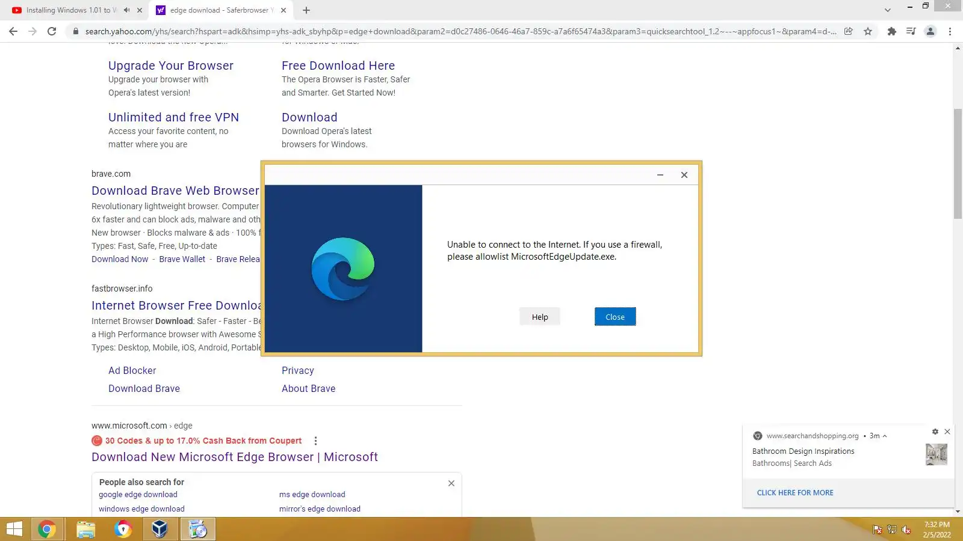
Task: Open the Privacy link
Action: [x=298, y=370]
